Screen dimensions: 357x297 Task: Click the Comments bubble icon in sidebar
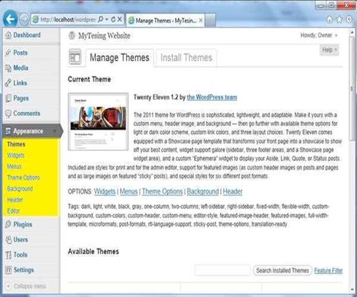[x=8, y=113]
